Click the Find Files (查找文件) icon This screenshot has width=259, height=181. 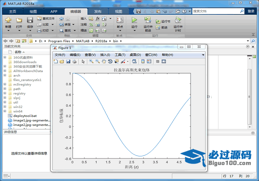(x=39, y=18)
